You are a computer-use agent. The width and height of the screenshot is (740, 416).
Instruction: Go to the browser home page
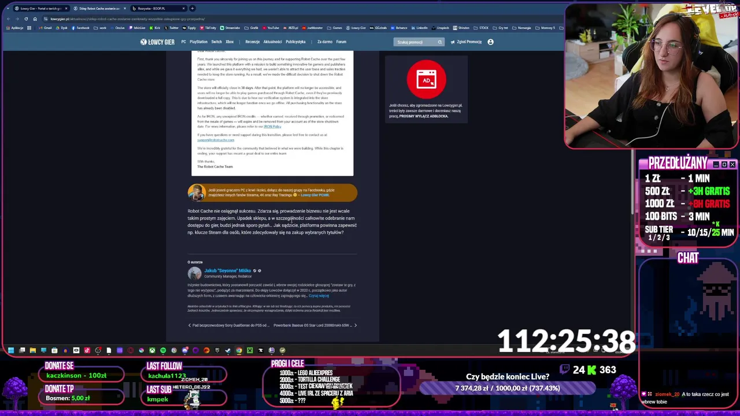35,18
